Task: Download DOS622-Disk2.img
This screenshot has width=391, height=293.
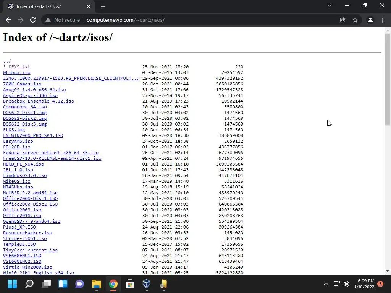Action: 25,118
